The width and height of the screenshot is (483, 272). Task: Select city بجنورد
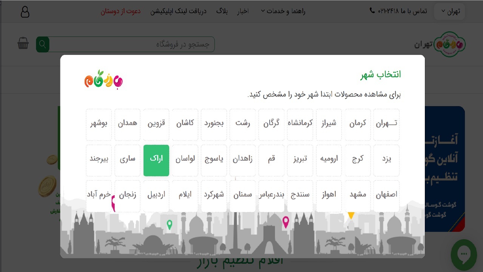214,125
